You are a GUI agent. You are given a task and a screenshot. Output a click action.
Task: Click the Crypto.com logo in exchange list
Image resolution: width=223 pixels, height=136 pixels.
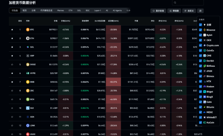coord(205,45)
